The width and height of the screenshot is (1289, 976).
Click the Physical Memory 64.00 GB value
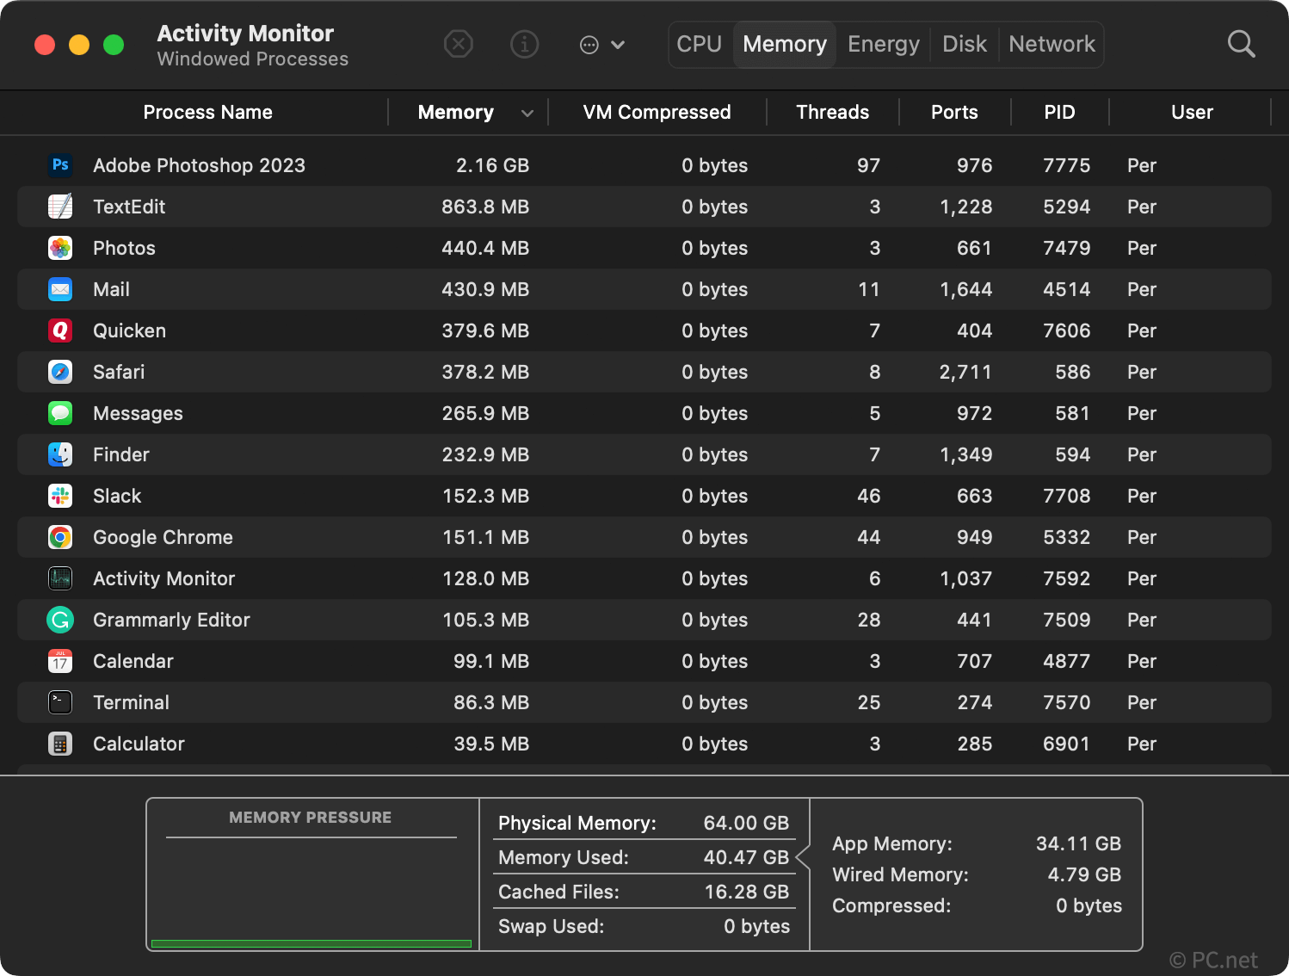coord(746,823)
